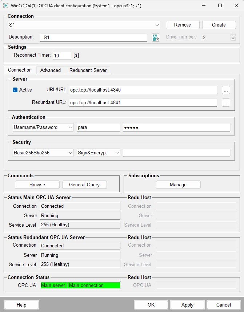Switch to the Redundant Server tab
This screenshot has height=312, width=244.
click(x=88, y=70)
